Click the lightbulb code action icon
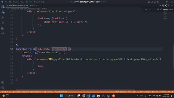This screenshot has height=98, width=174. (x=17, y=45)
